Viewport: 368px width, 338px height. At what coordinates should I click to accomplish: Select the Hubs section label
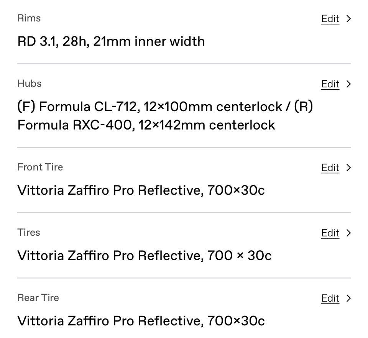click(30, 83)
